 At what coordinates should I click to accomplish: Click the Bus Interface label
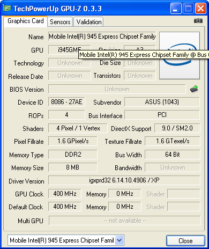106,116
